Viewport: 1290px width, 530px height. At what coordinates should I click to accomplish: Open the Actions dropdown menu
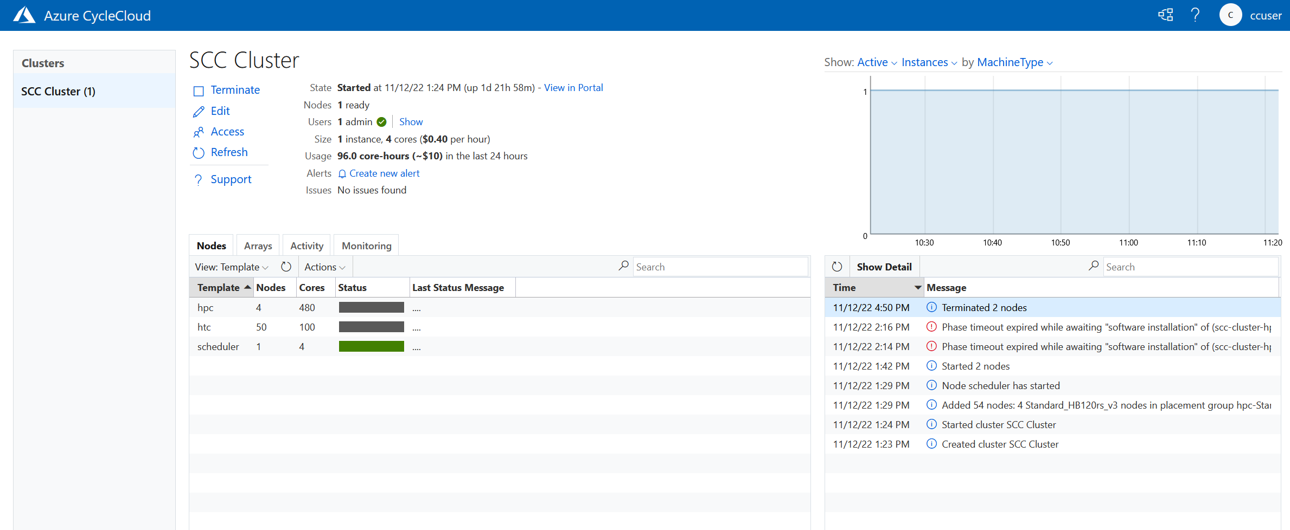pos(325,267)
